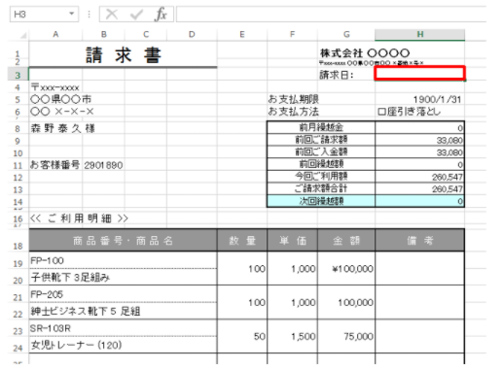Select column H header

click(x=420, y=35)
